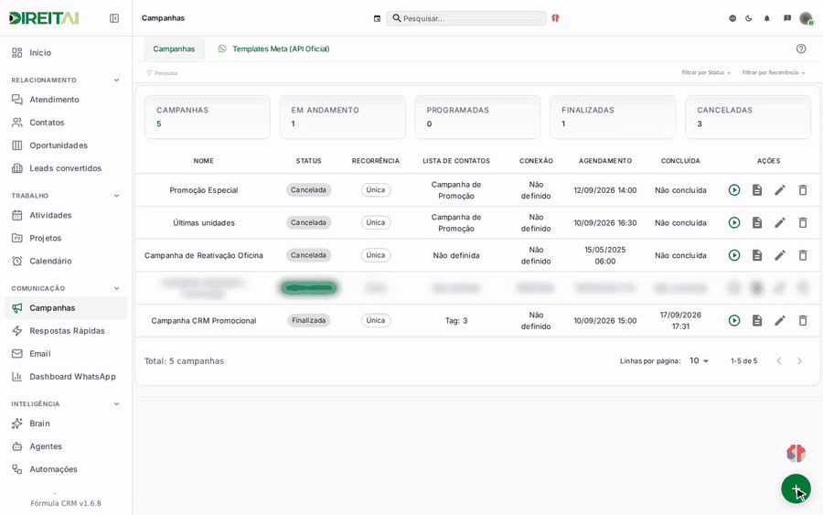Viewport: 823px width, 515px height.
Task: Open report icon for Campanha CRM Promocional
Action: [x=757, y=320]
